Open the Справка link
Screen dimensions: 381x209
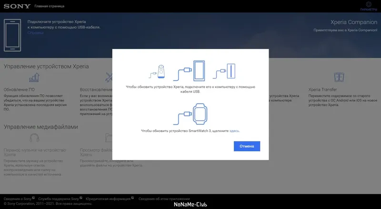(x=35, y=33)
